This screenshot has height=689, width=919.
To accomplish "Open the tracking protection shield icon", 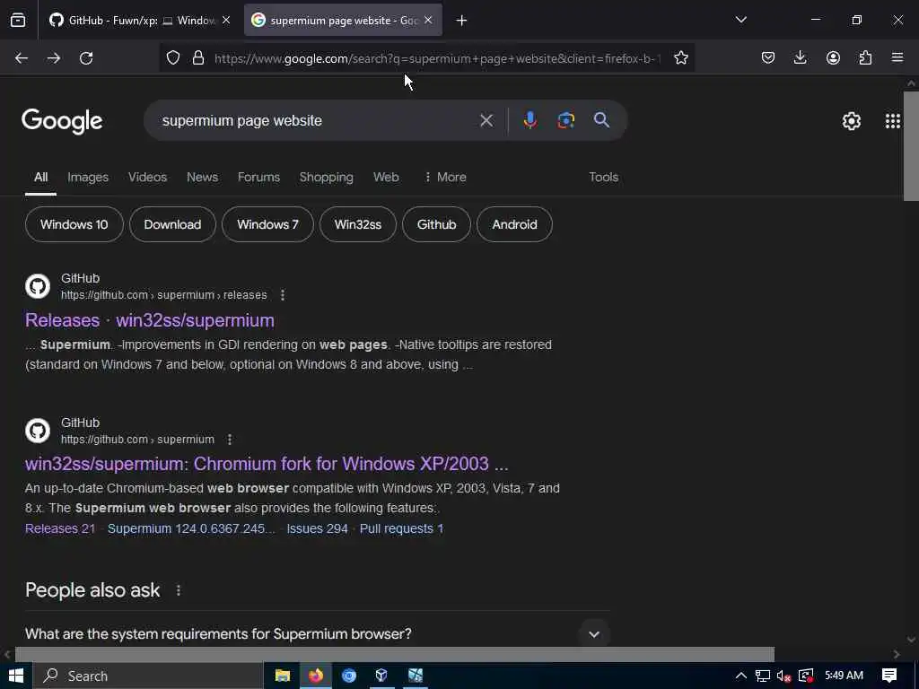I will click(x=173, y=58).
